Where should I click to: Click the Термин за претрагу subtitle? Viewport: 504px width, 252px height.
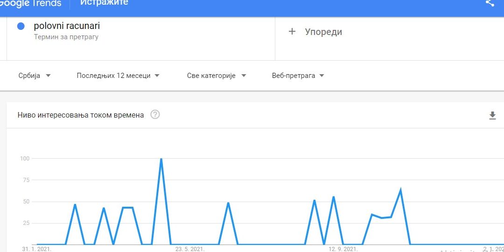click(x=66, y=37)
